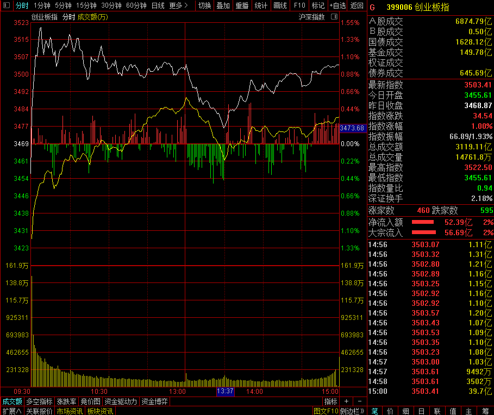Collapse the 侧边栏 sidebar panel
The image size is (494, 415).
(352, 411)
